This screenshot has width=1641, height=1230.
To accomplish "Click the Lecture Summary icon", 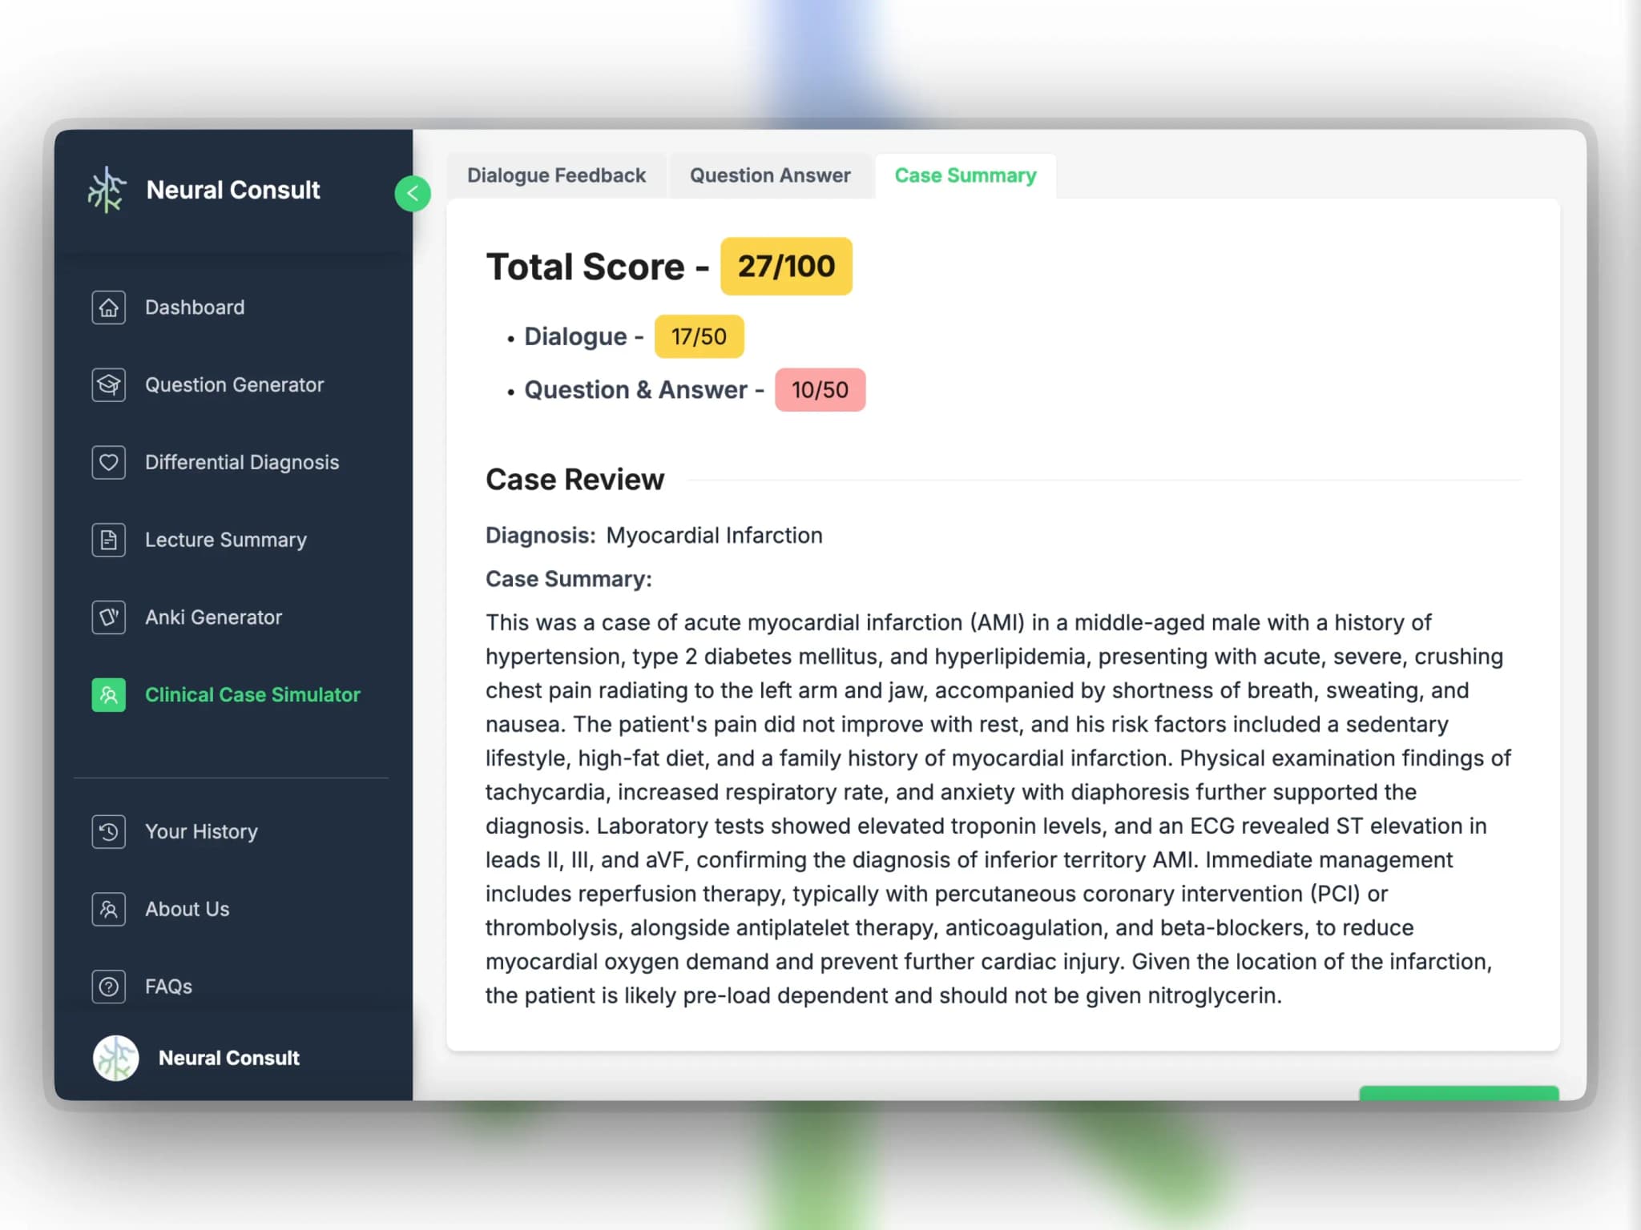I will click(x=107, y=539).
